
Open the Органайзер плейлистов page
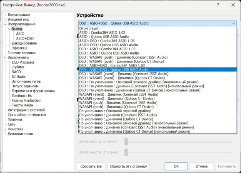tap(27, 115)
